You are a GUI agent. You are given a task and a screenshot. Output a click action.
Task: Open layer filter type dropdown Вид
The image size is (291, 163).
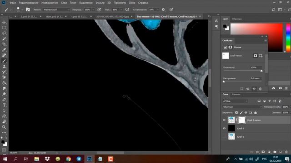point(235,101)
